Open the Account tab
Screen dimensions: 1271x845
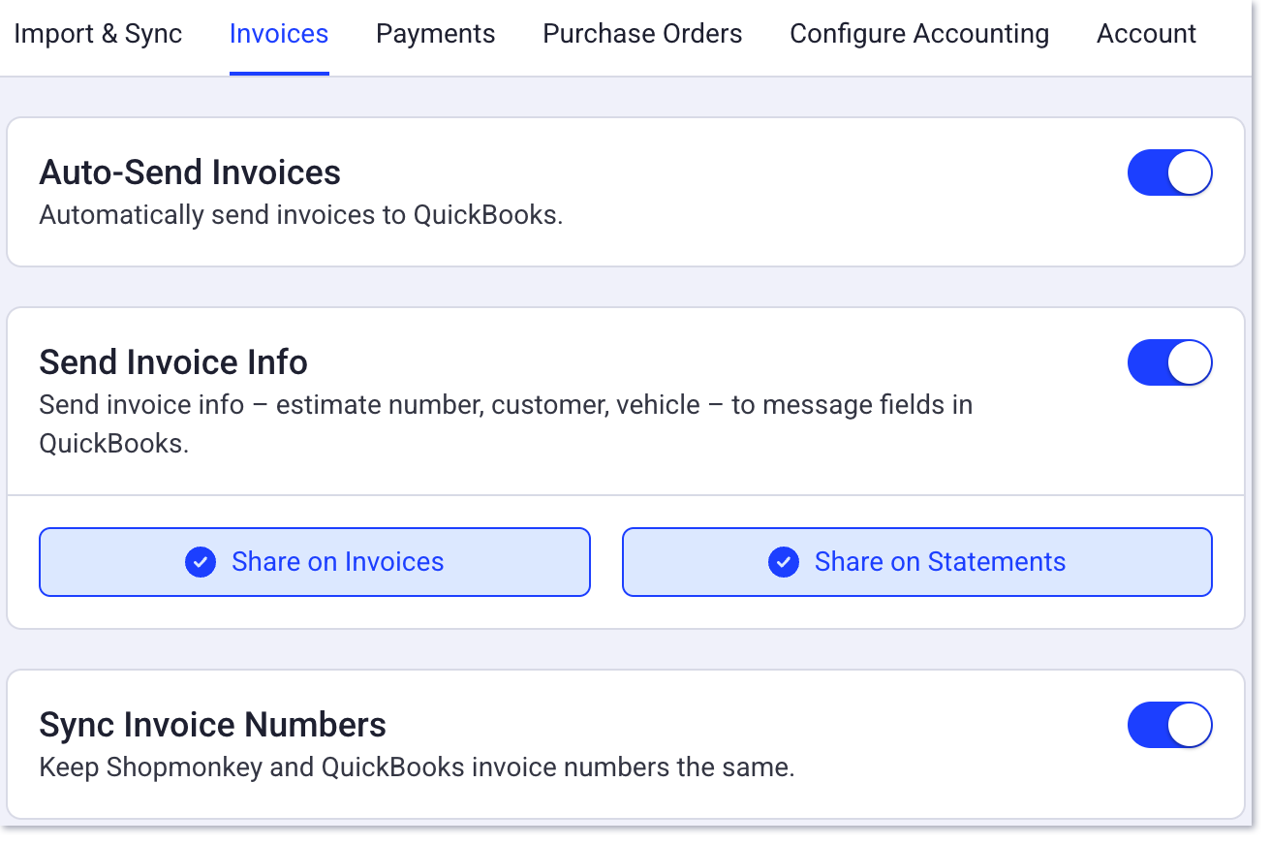(x=1146, y=33)
